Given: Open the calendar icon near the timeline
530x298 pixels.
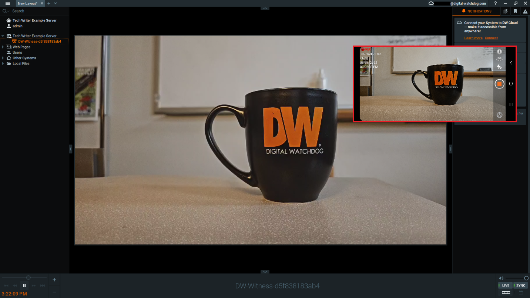Looking at the screenshot, I should point(521,292).
